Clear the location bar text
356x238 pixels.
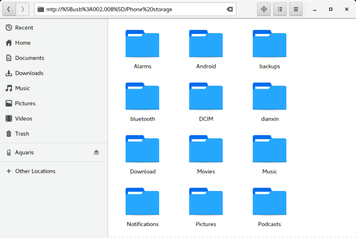(x=229, y=9)
